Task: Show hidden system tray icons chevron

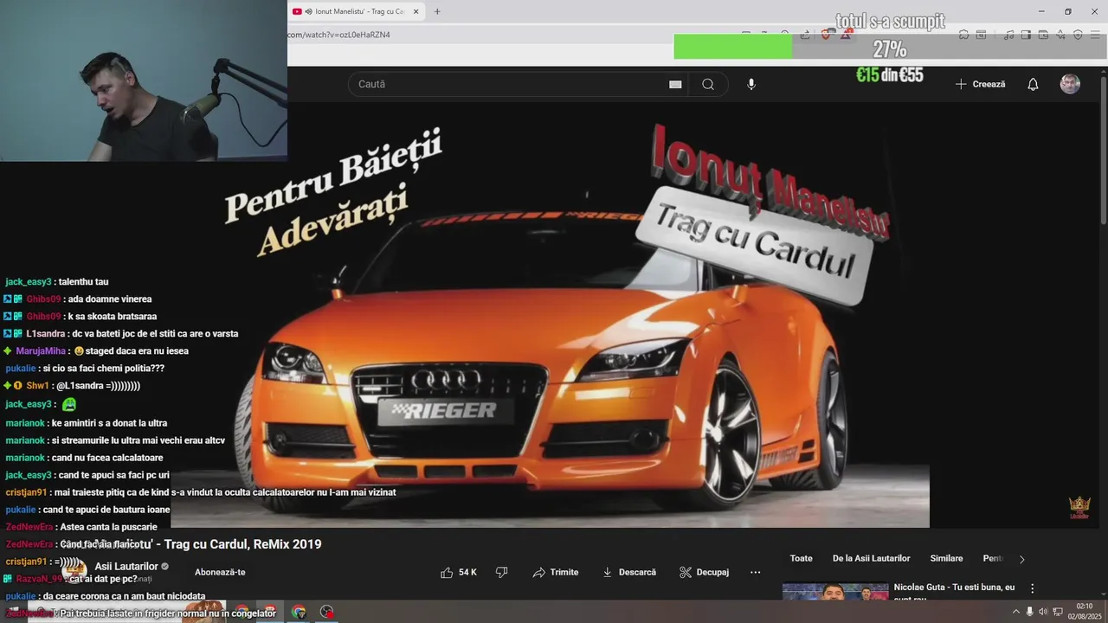Action: pyautogui.click(x=1015, y=612)
